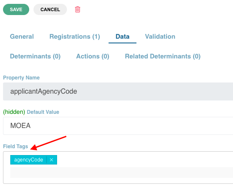This screenshot has height=189, width=233.
Task: Select the agencyCode tag chip
Action: [28, 160]
